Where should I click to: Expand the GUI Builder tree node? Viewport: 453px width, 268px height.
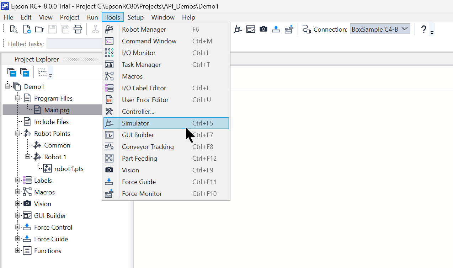pyautogui.click(x=17, y=215)
